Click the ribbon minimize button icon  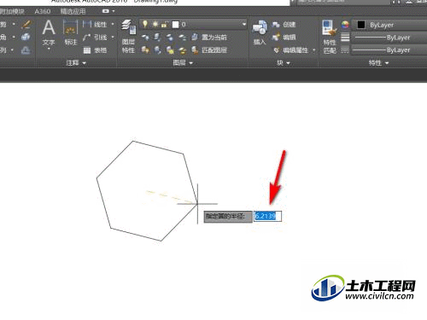(106, 11)
